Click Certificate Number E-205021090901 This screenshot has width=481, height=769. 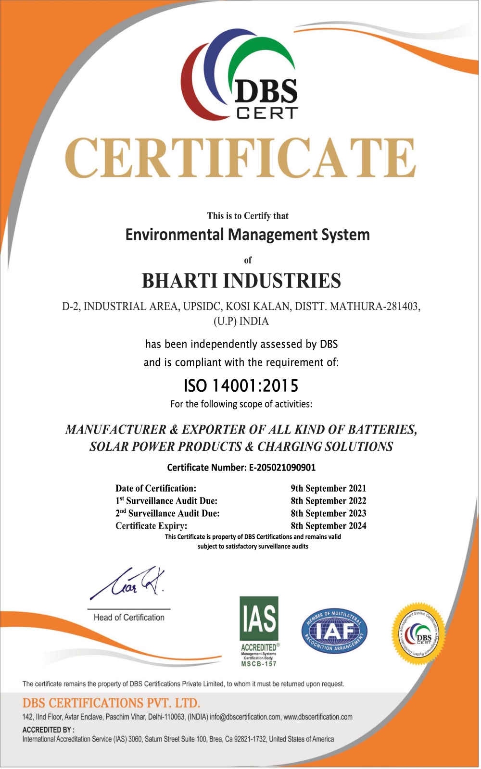point(241,467)
